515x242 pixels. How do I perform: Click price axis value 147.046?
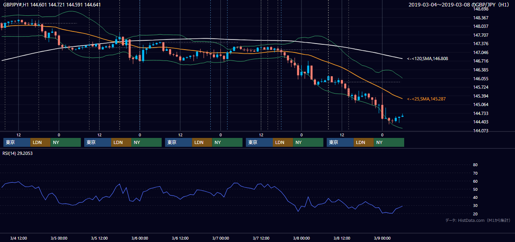pyautogui.click(x=481, y=52)
